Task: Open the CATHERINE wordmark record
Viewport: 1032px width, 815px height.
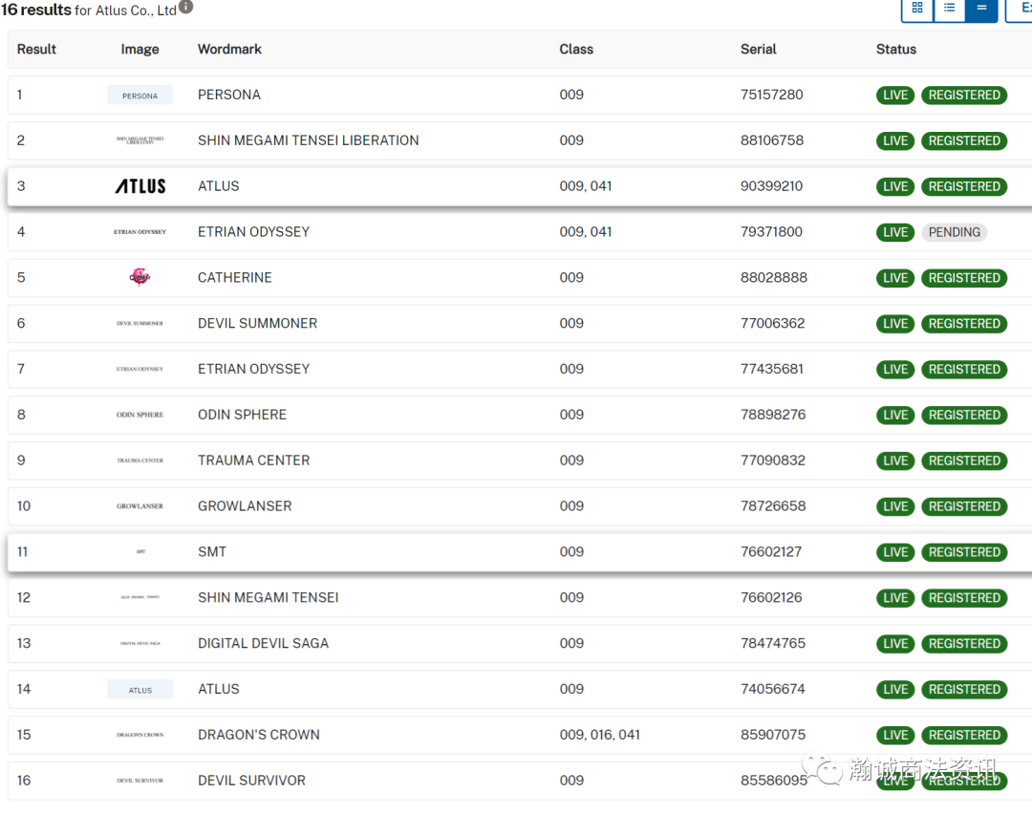Action: pos(234,278)
